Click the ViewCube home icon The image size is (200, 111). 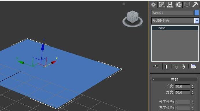tap(124, 4)
